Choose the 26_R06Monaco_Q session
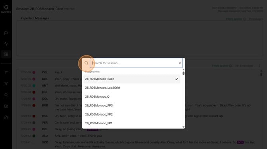Screen dimensions: 267x149 coord(132,96)
